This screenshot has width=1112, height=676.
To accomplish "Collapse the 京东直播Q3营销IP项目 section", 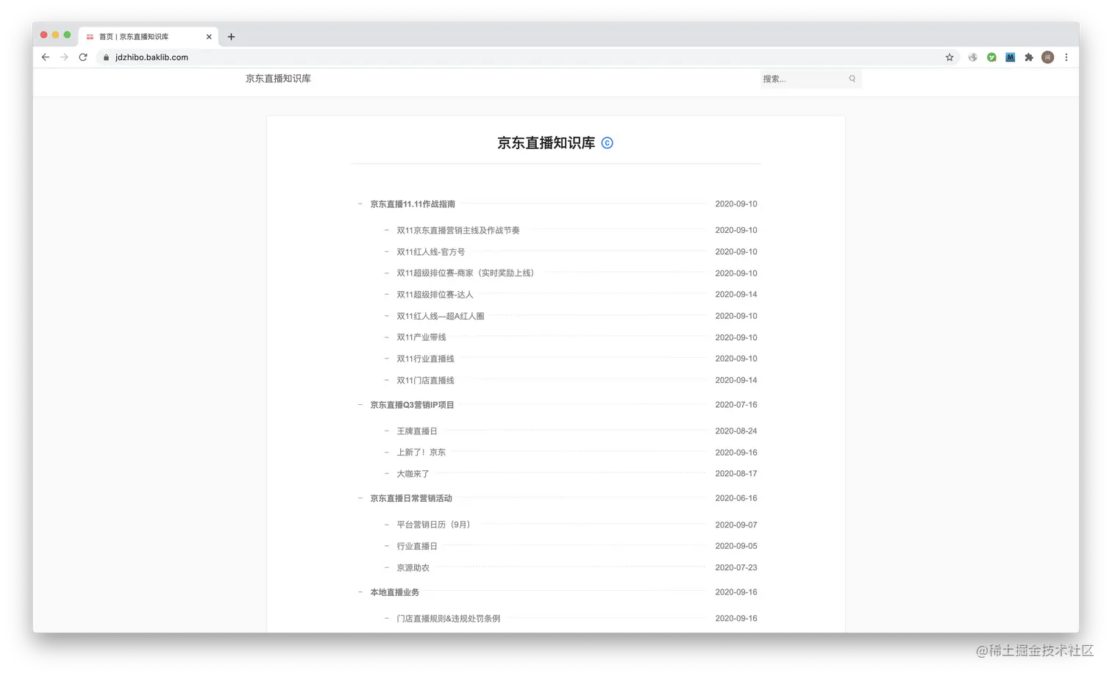I will [360, 405].
